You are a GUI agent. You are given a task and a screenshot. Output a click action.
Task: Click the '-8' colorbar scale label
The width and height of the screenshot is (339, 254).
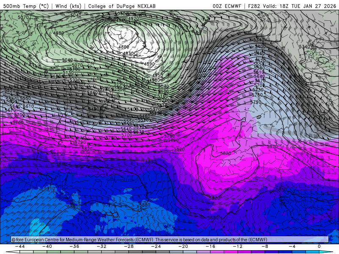pyautogui.click(x=265, y=246)
